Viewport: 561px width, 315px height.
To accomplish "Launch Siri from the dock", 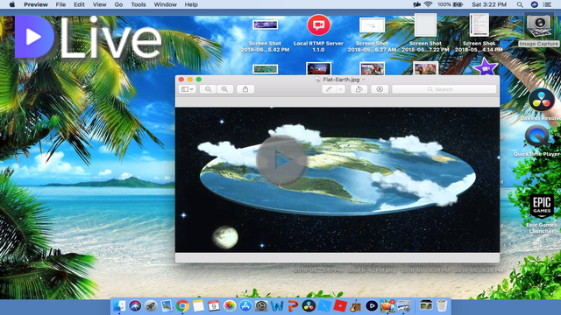I will pos(135,306).
